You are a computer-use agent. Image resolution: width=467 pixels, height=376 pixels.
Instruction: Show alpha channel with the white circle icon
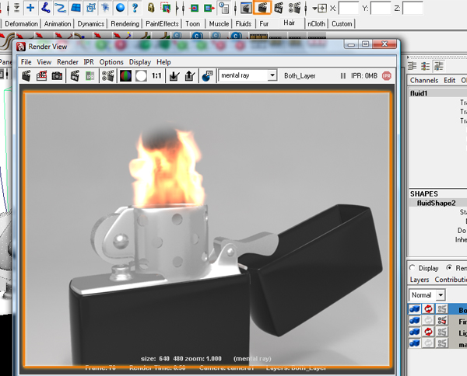(141, 76)
